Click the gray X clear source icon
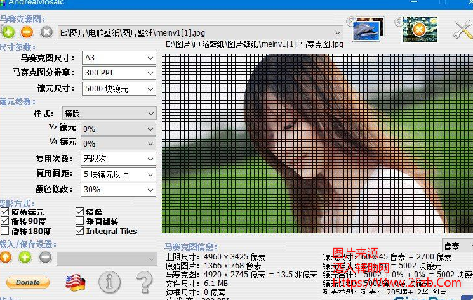Image resolution: width=473 pixels, height=300 pixels. click(x=46, y=32)
